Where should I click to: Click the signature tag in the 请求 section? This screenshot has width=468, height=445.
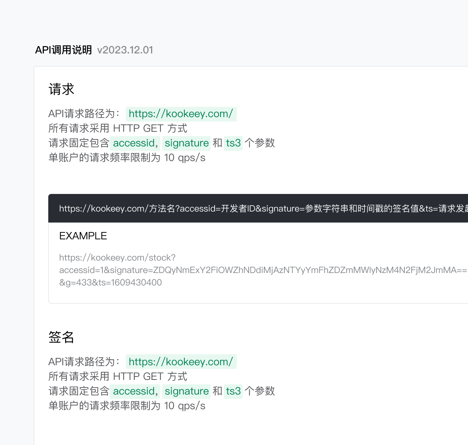(186, 143)
